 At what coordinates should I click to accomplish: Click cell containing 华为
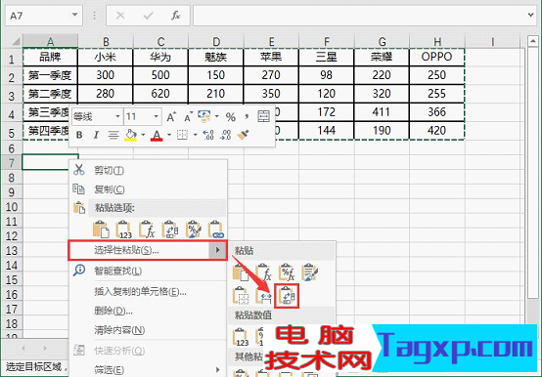coord(160,57)
